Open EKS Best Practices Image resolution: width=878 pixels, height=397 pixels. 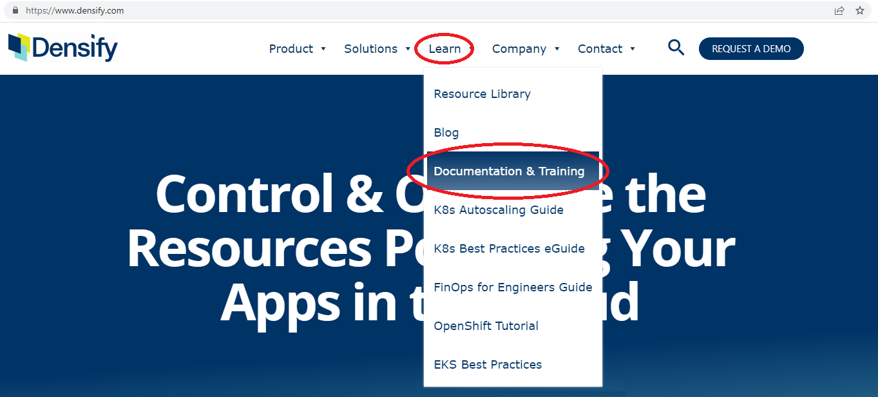point(488,365)
